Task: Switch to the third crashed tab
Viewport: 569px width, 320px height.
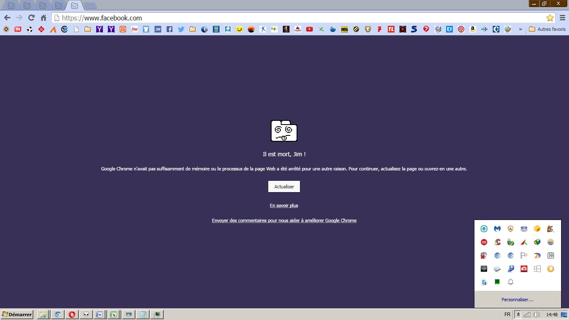Action: (43, 5)
